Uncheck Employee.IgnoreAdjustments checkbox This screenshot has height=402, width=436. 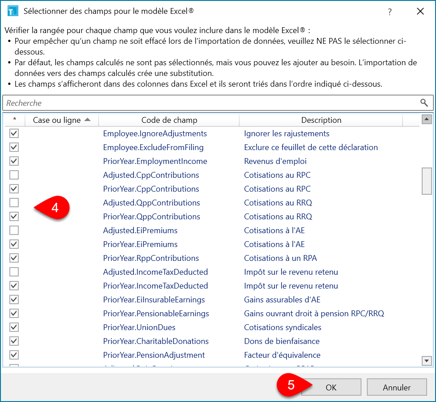14,134
